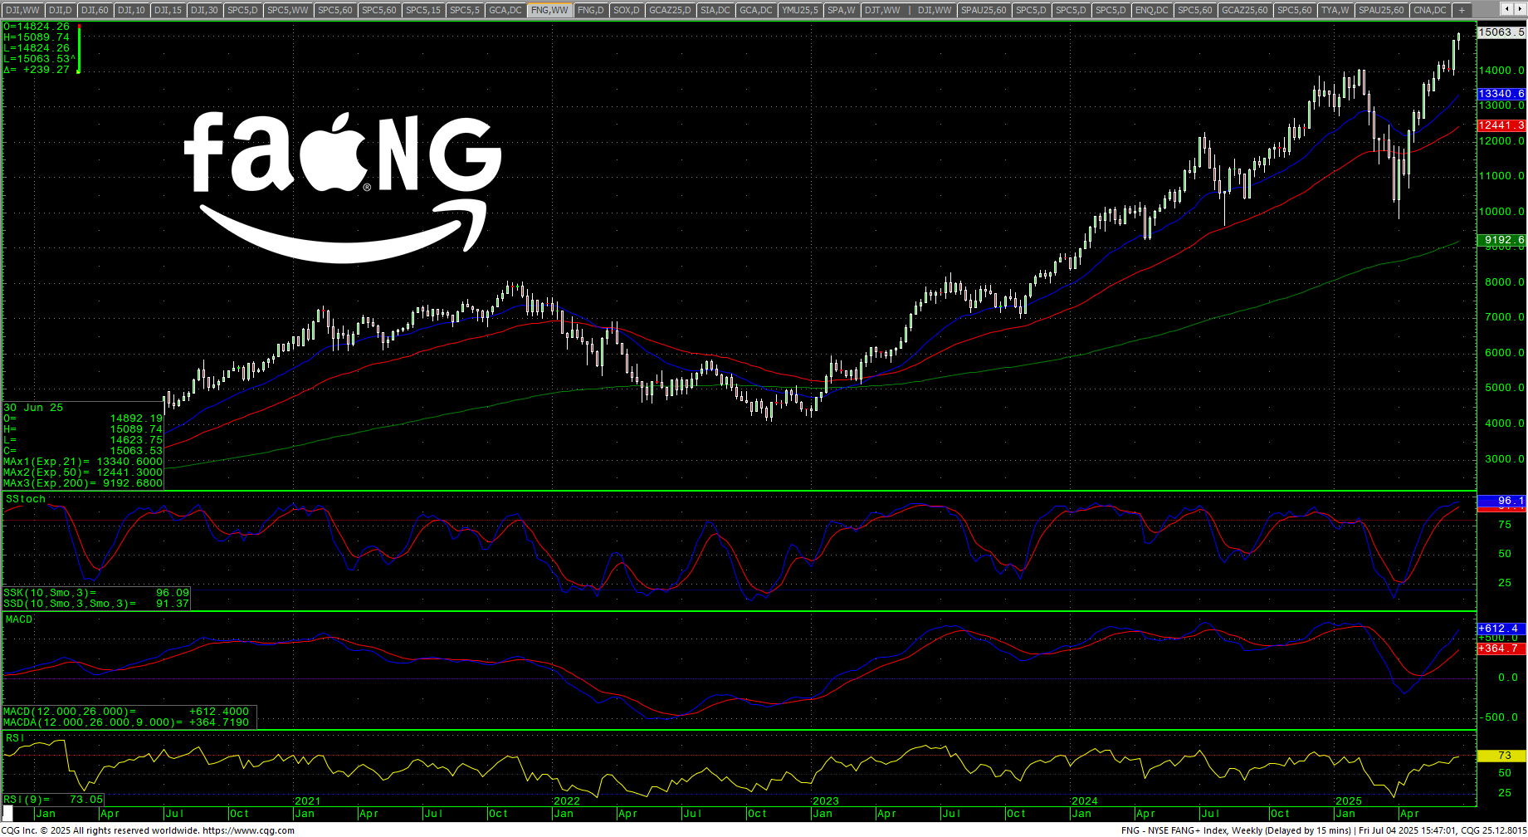Click MACD value label +612.4

[1501, 629]
